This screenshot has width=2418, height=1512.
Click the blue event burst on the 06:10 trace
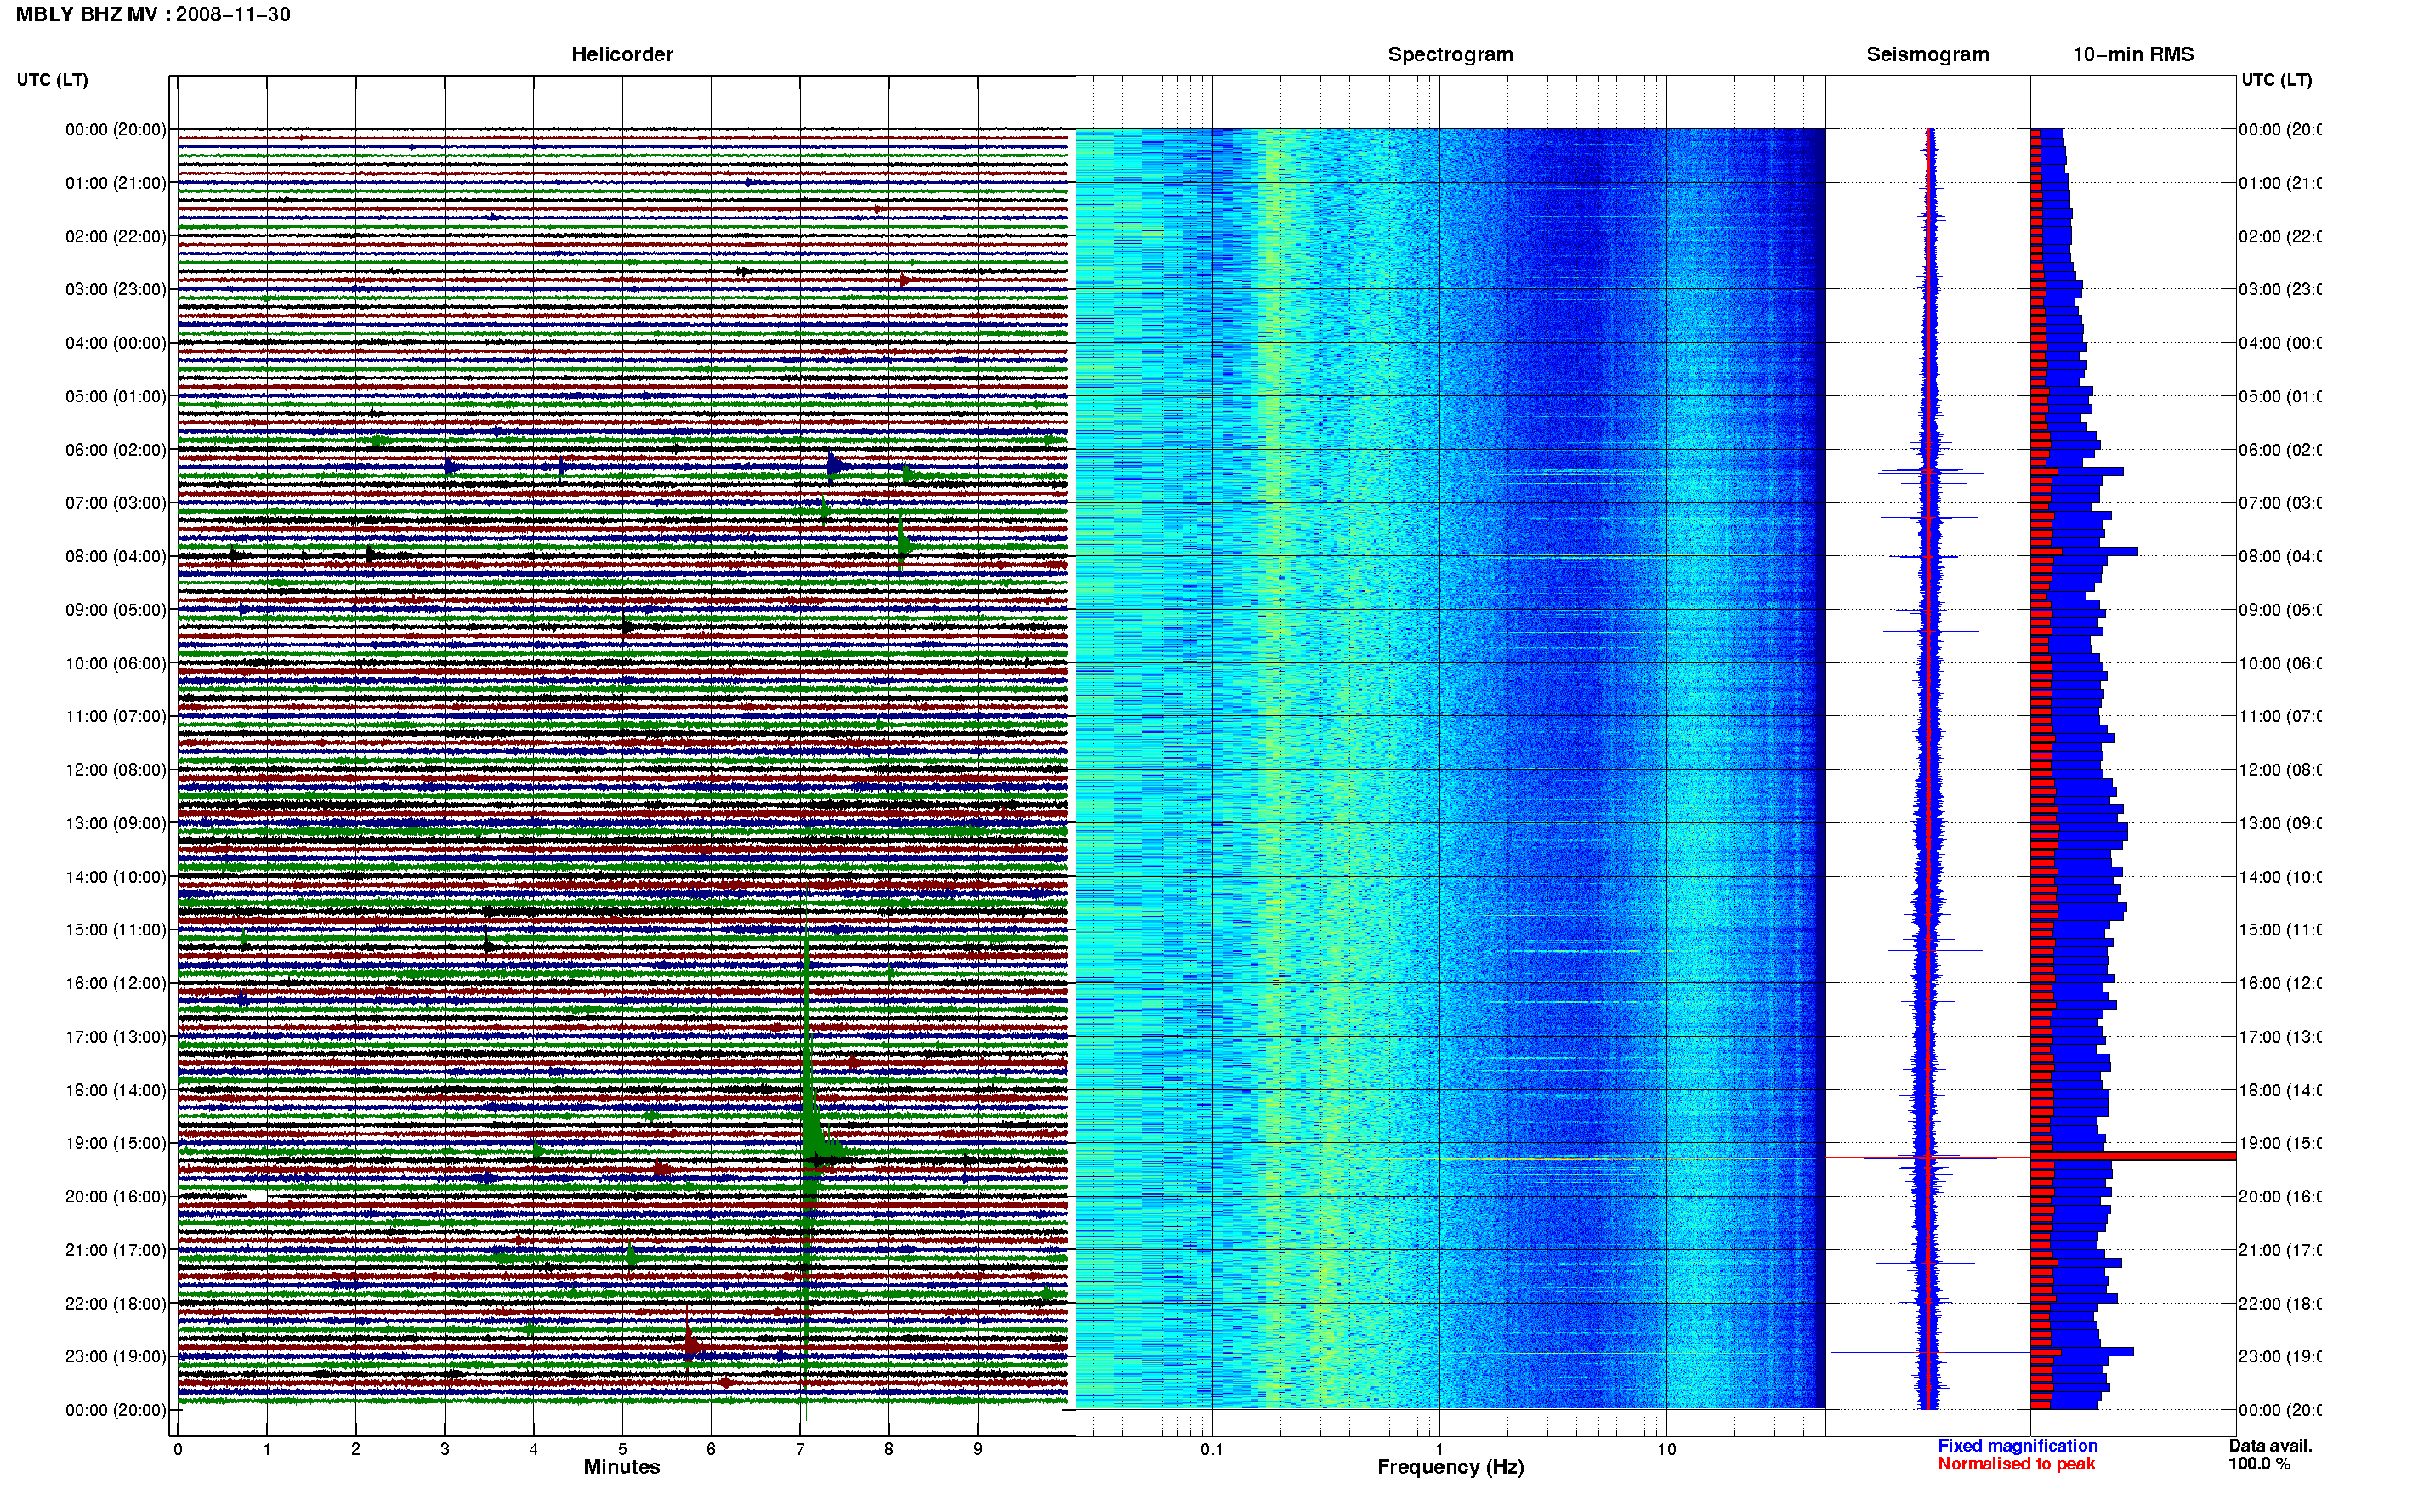(x=836, y=465)
